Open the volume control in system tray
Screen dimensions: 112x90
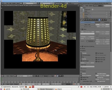85,87
